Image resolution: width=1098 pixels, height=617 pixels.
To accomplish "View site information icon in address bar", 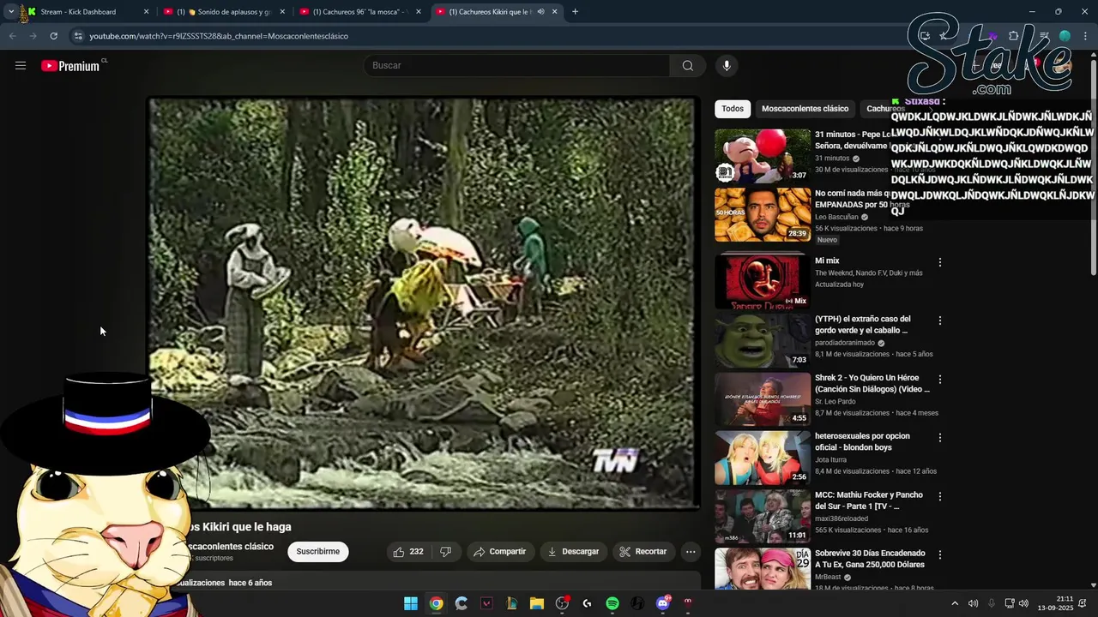I will pyautogui.click(x=78, y=36).
